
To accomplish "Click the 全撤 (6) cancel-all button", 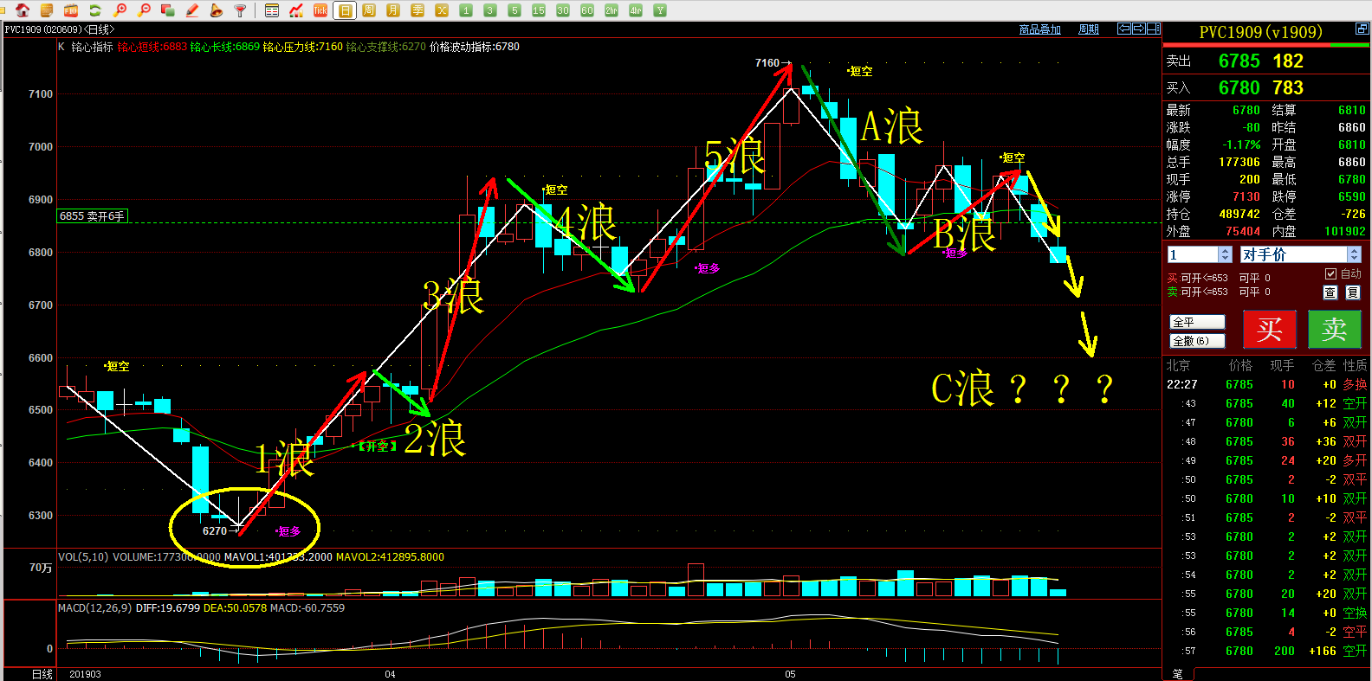I will 1196,341.
